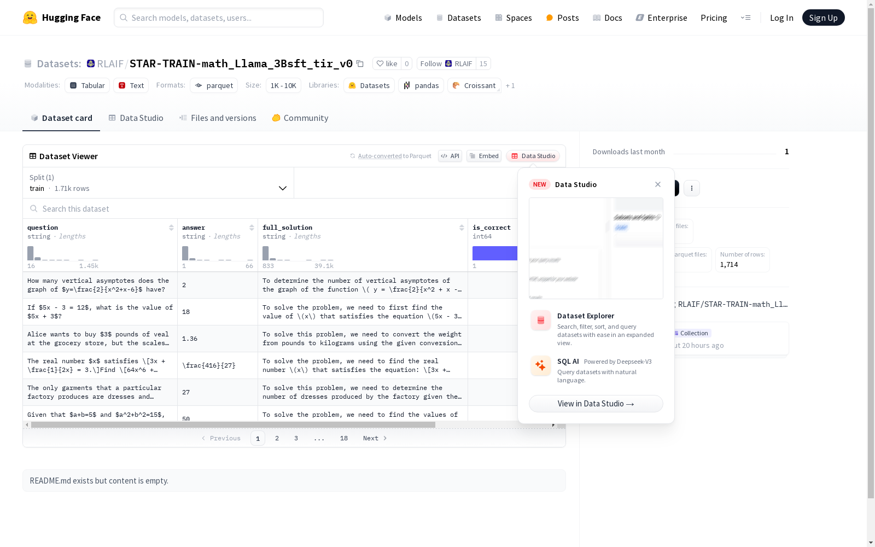The image size is (875, 547).
Task: Sort the full_solution column
Action: click(462, 228)
